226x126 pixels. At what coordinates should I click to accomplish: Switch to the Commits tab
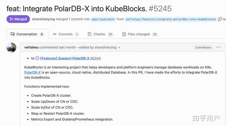(66, 34)
